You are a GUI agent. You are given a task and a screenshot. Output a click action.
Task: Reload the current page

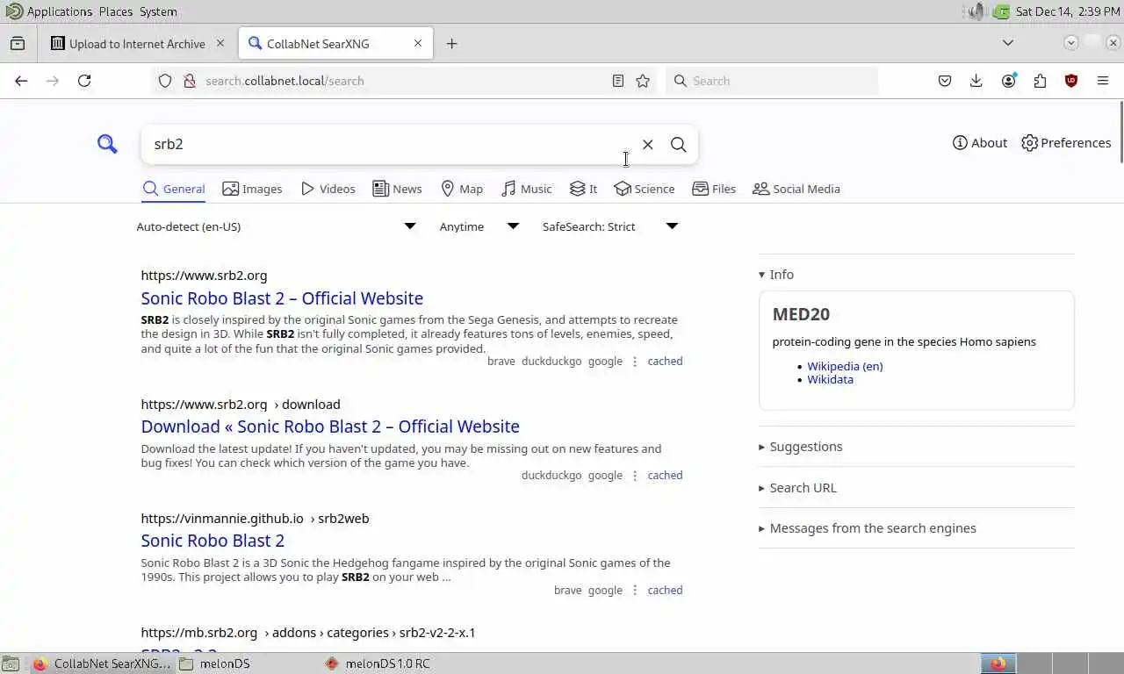pyautogui.click(x=84, y=81)
